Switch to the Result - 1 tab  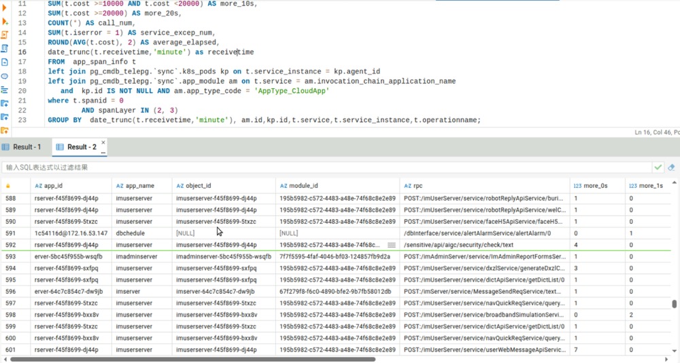(22, 147)
